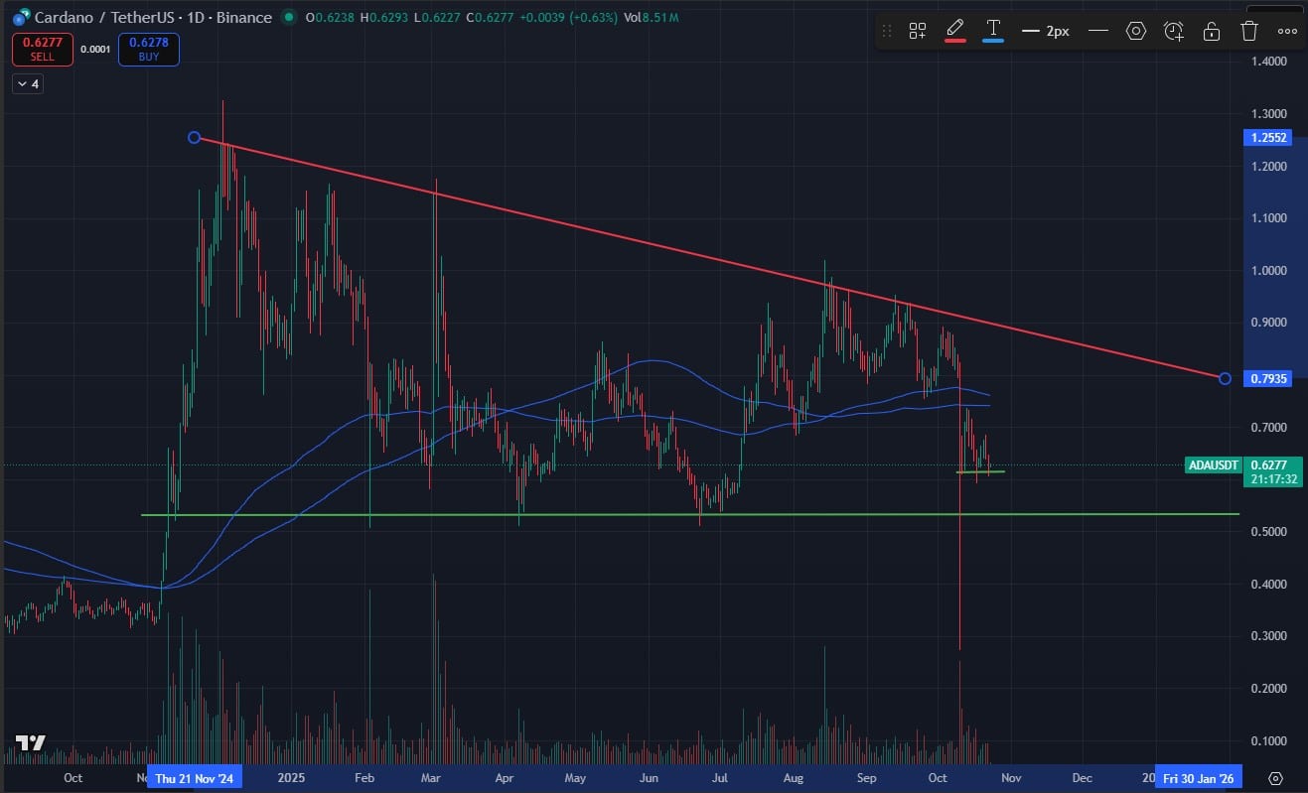
Task: Click the TradingView logo at bottom left
Action: tap(31, 743)
